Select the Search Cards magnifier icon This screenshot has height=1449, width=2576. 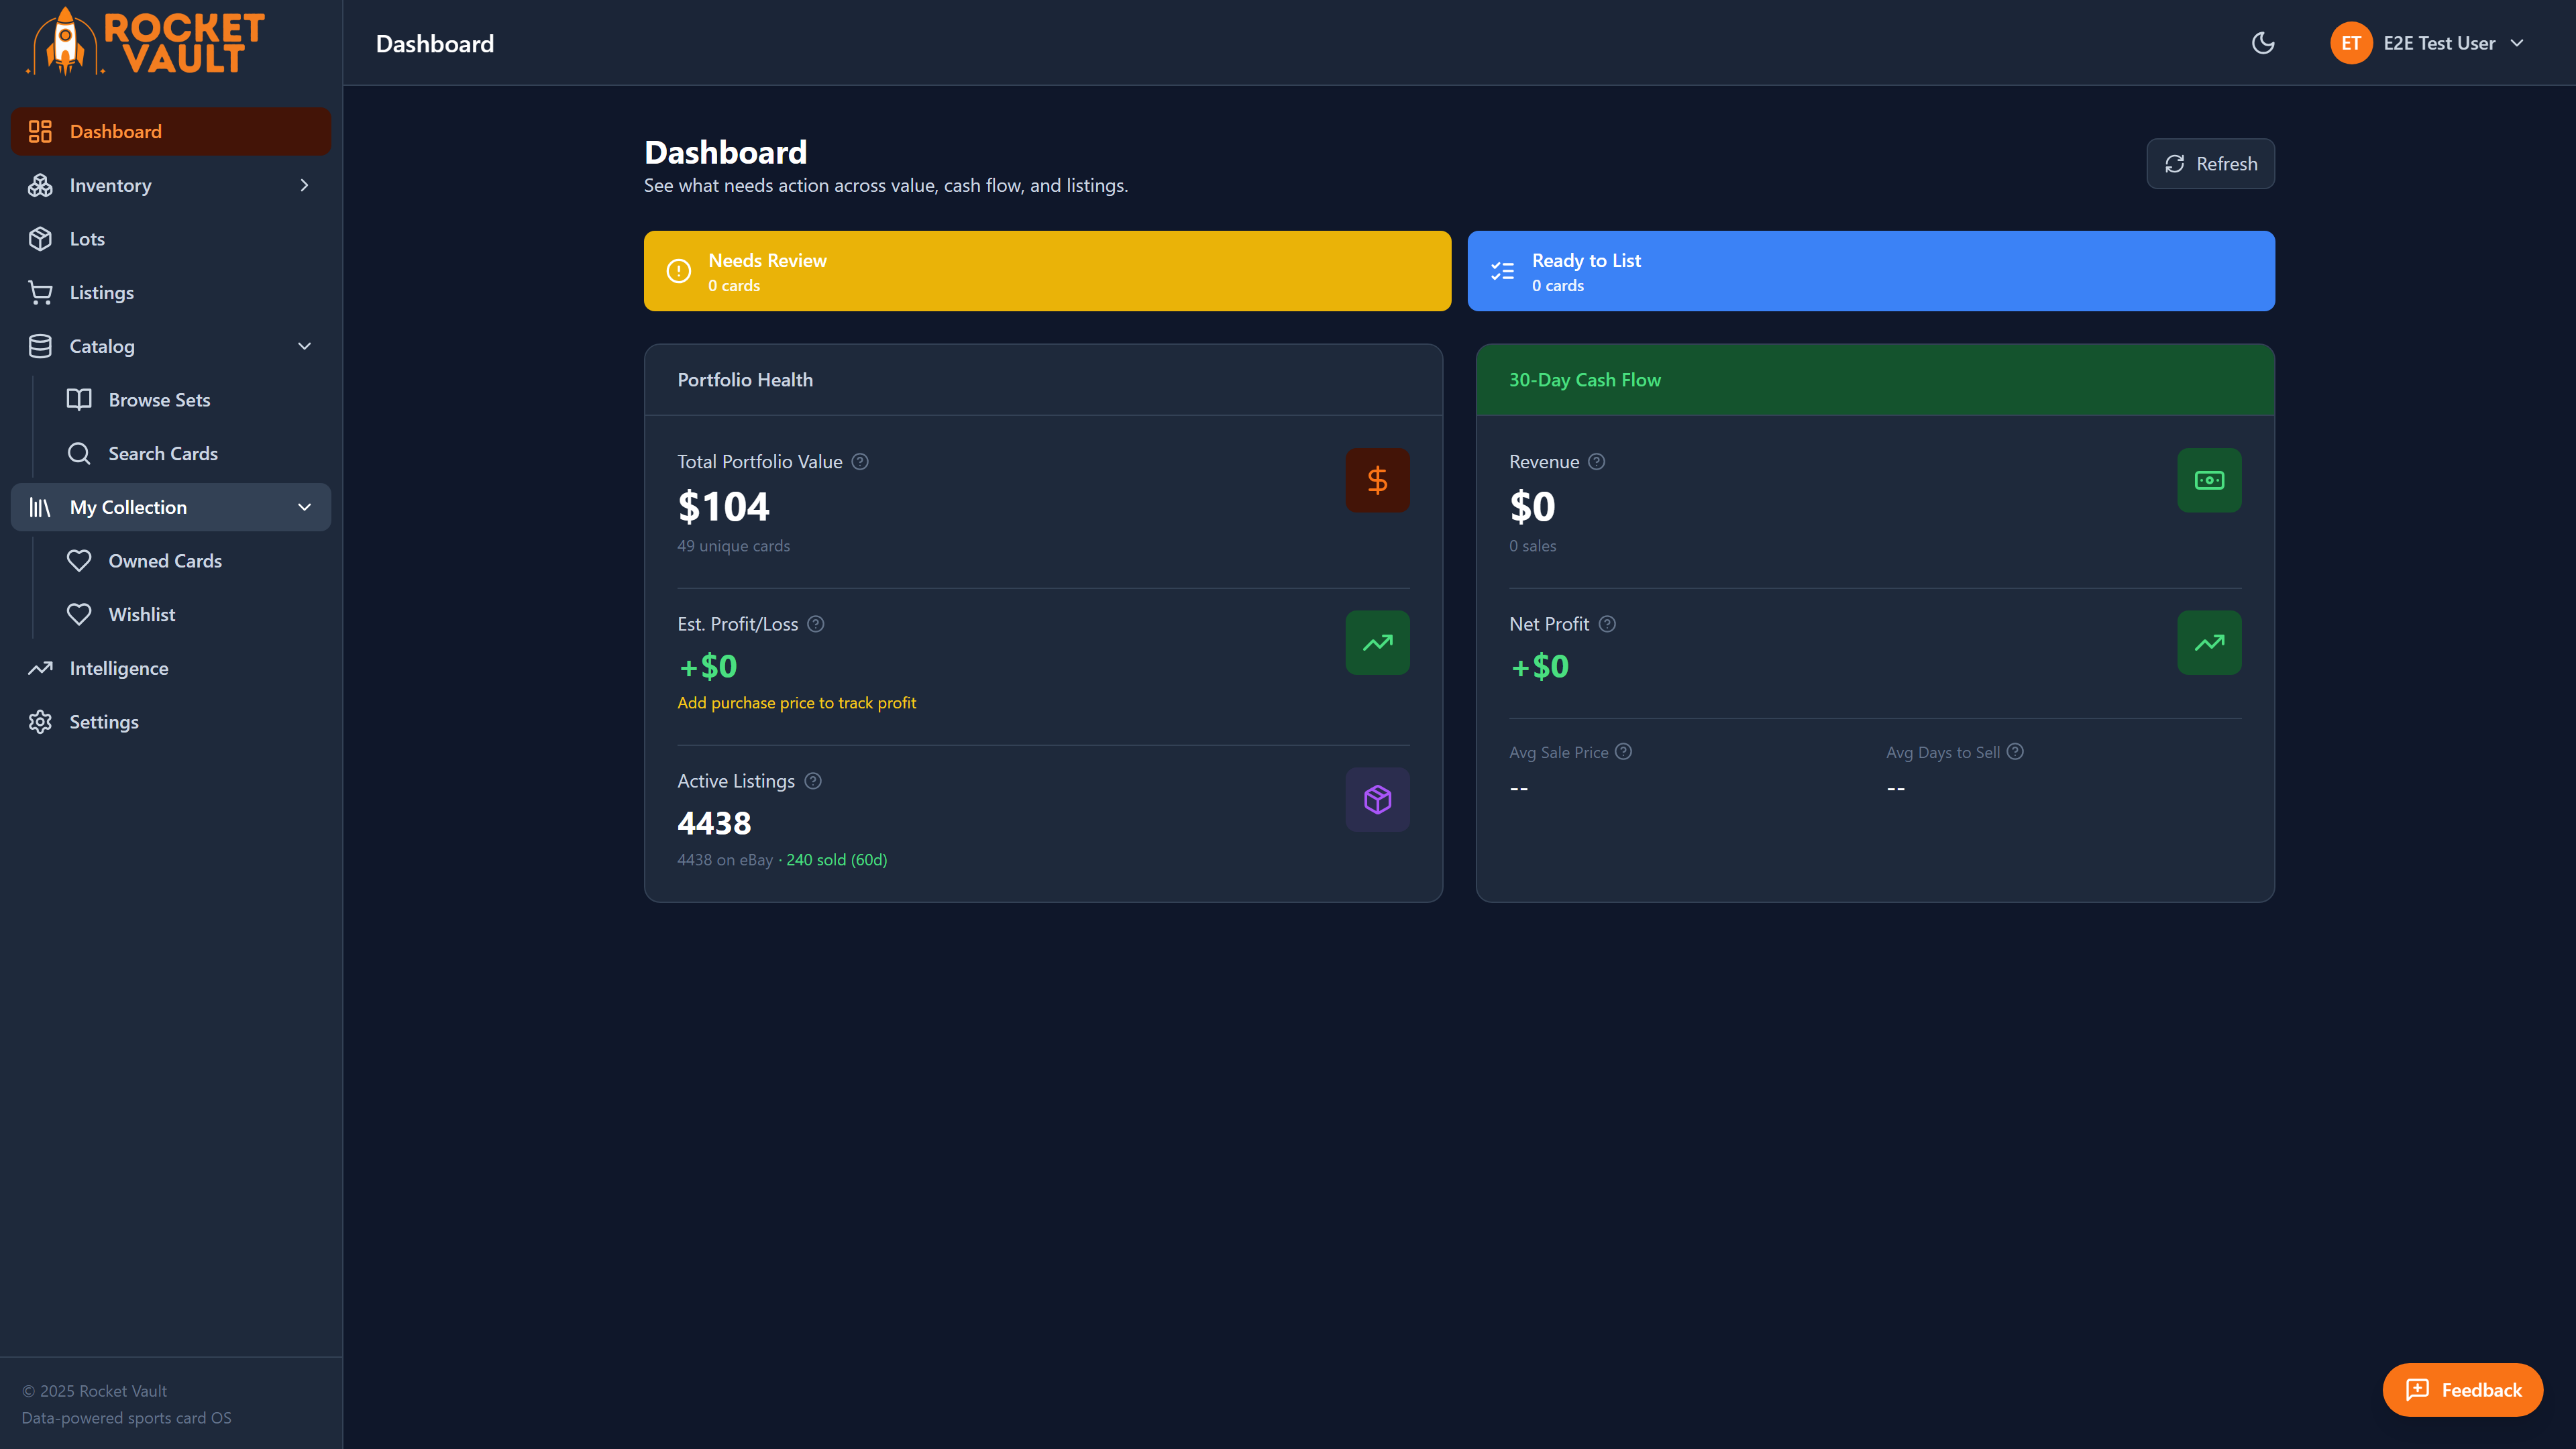pyautogui.click(x=80, y=453)
